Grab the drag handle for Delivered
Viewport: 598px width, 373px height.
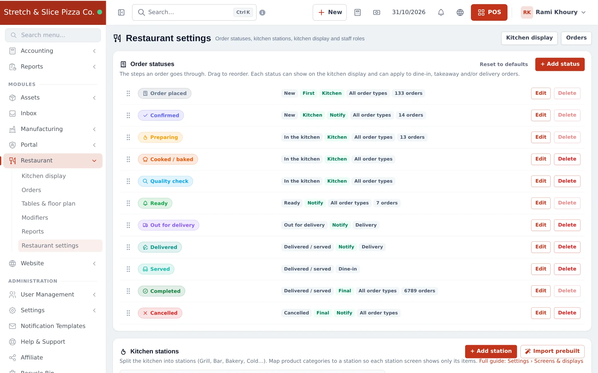tap(128, 247)
